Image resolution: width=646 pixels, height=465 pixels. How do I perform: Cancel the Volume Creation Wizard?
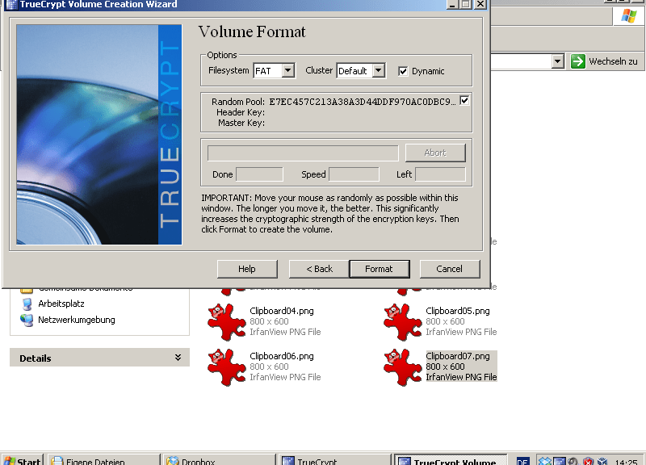tap(450, 269)
